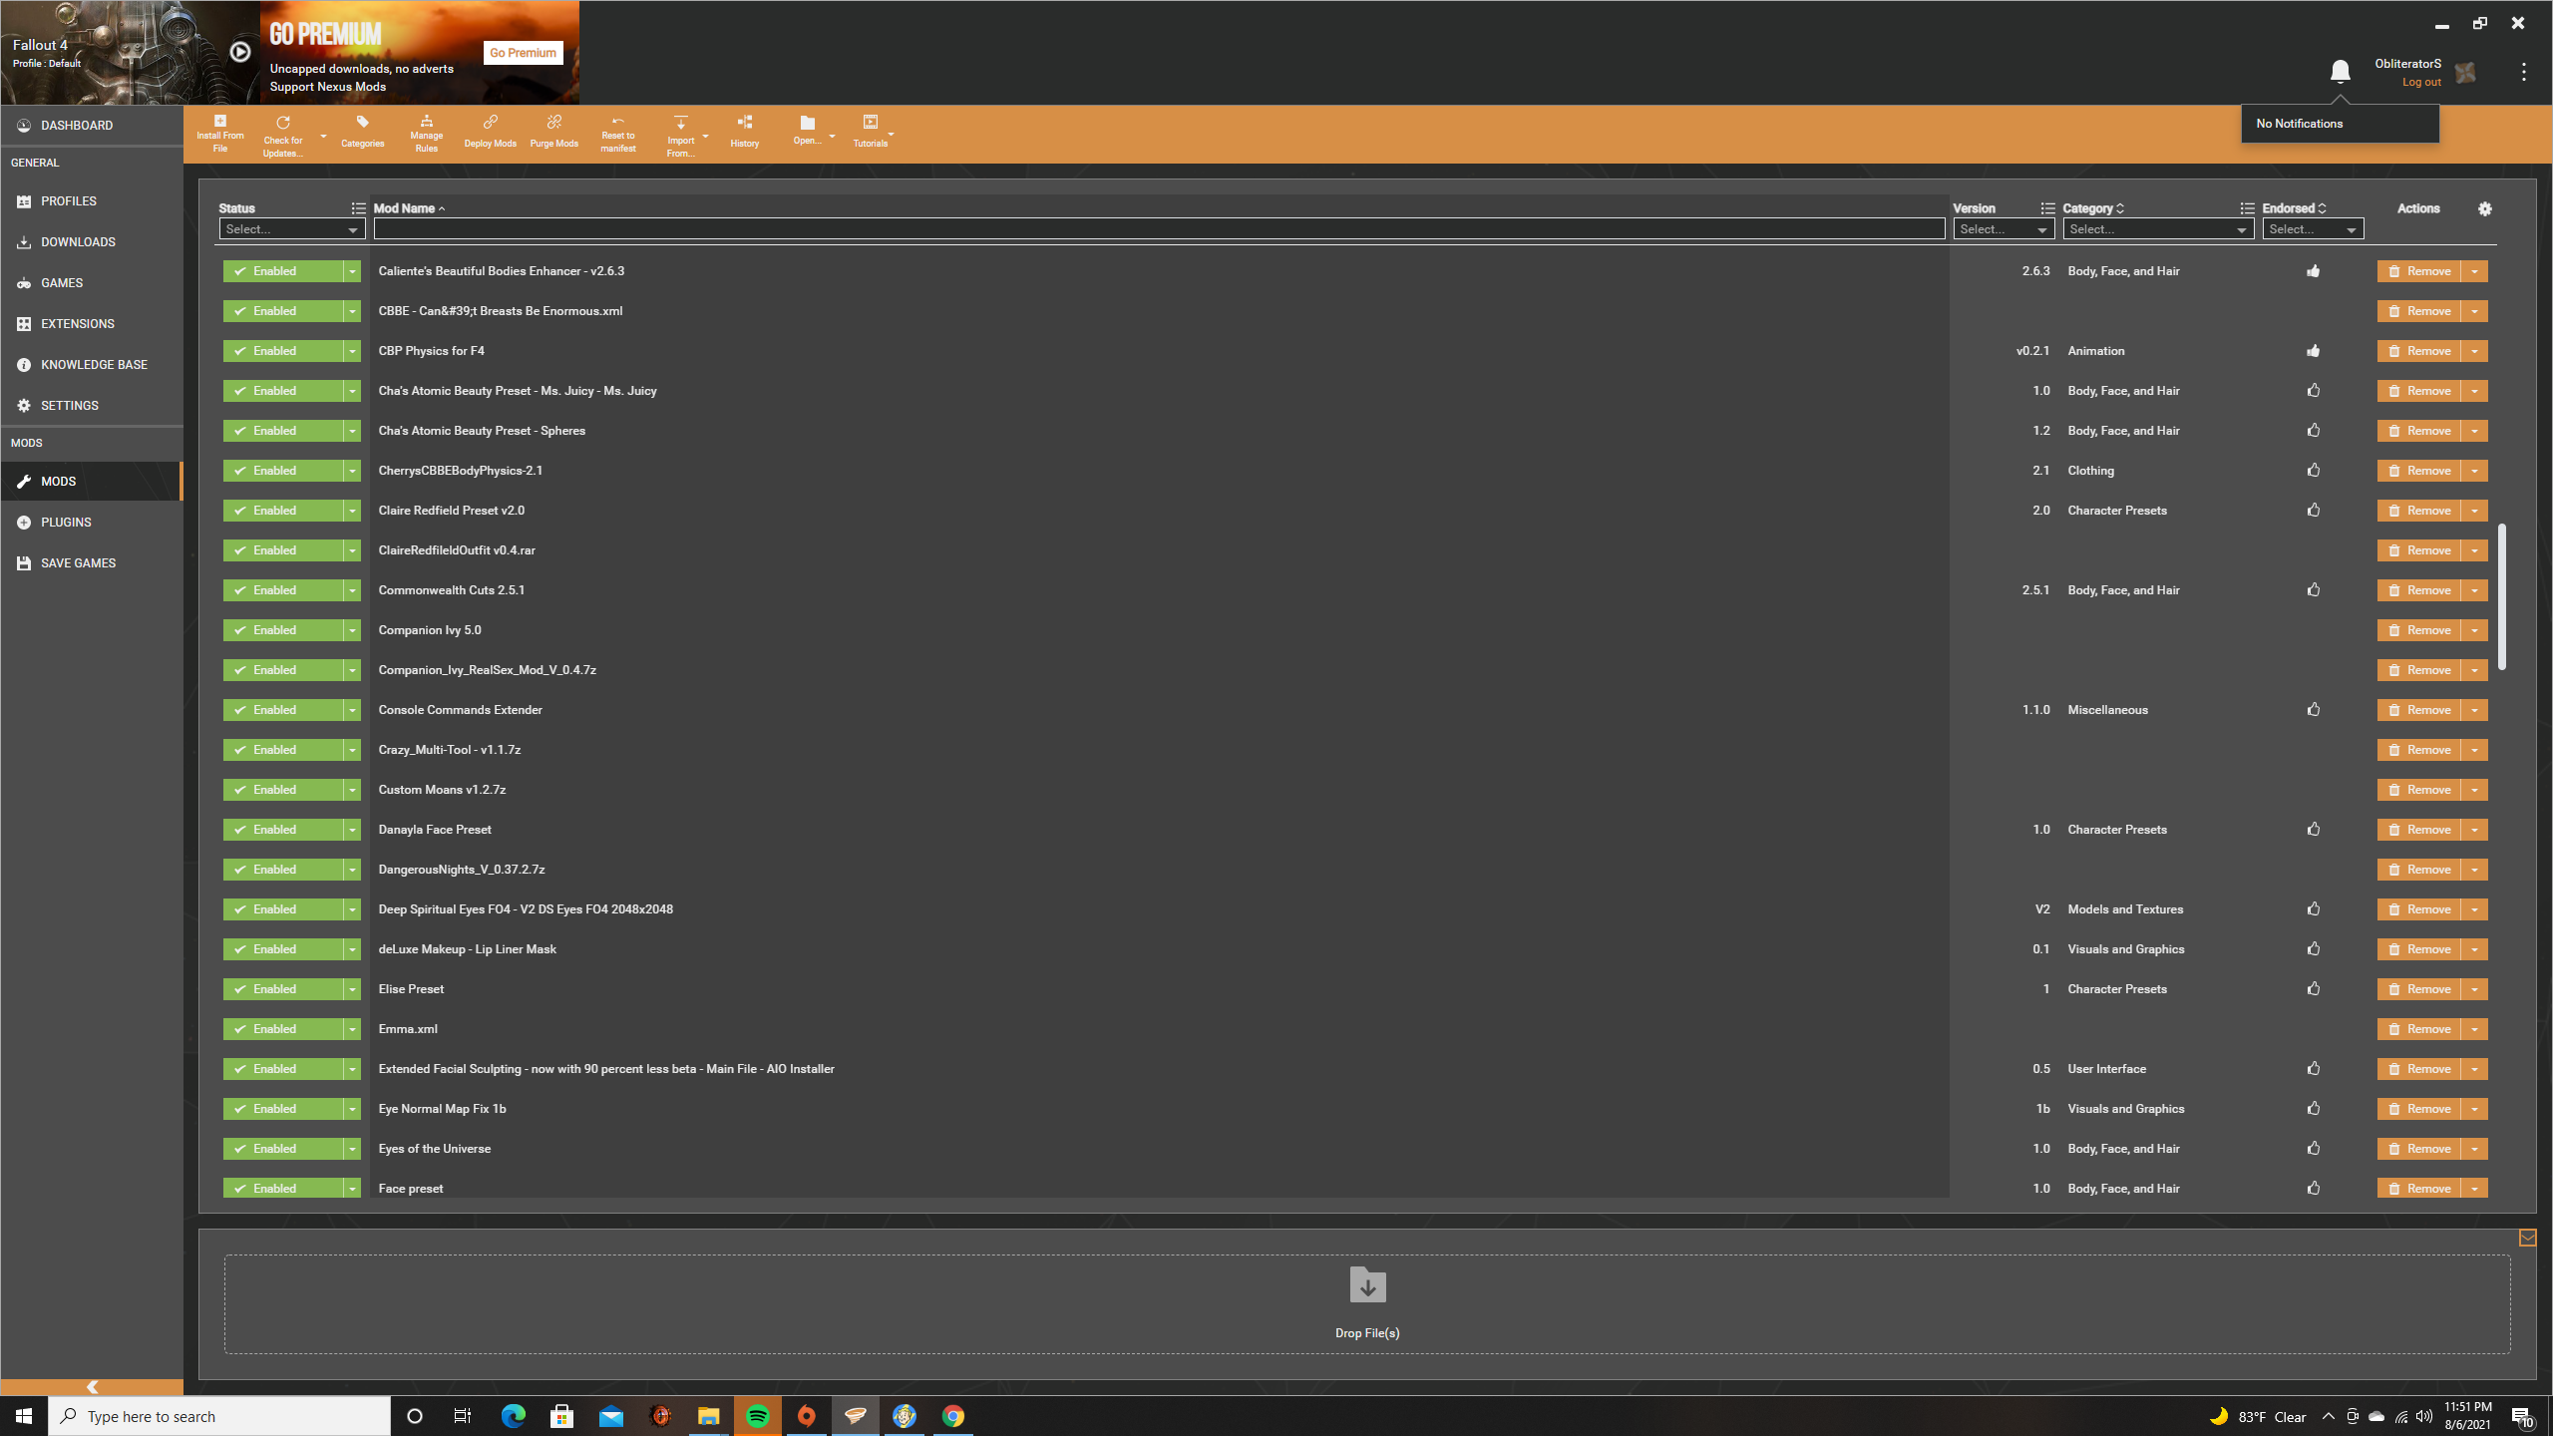Open Spotify from the taskbar
The width and height of the screenshot is (2553, 1436).
[x=757, y=1416]
